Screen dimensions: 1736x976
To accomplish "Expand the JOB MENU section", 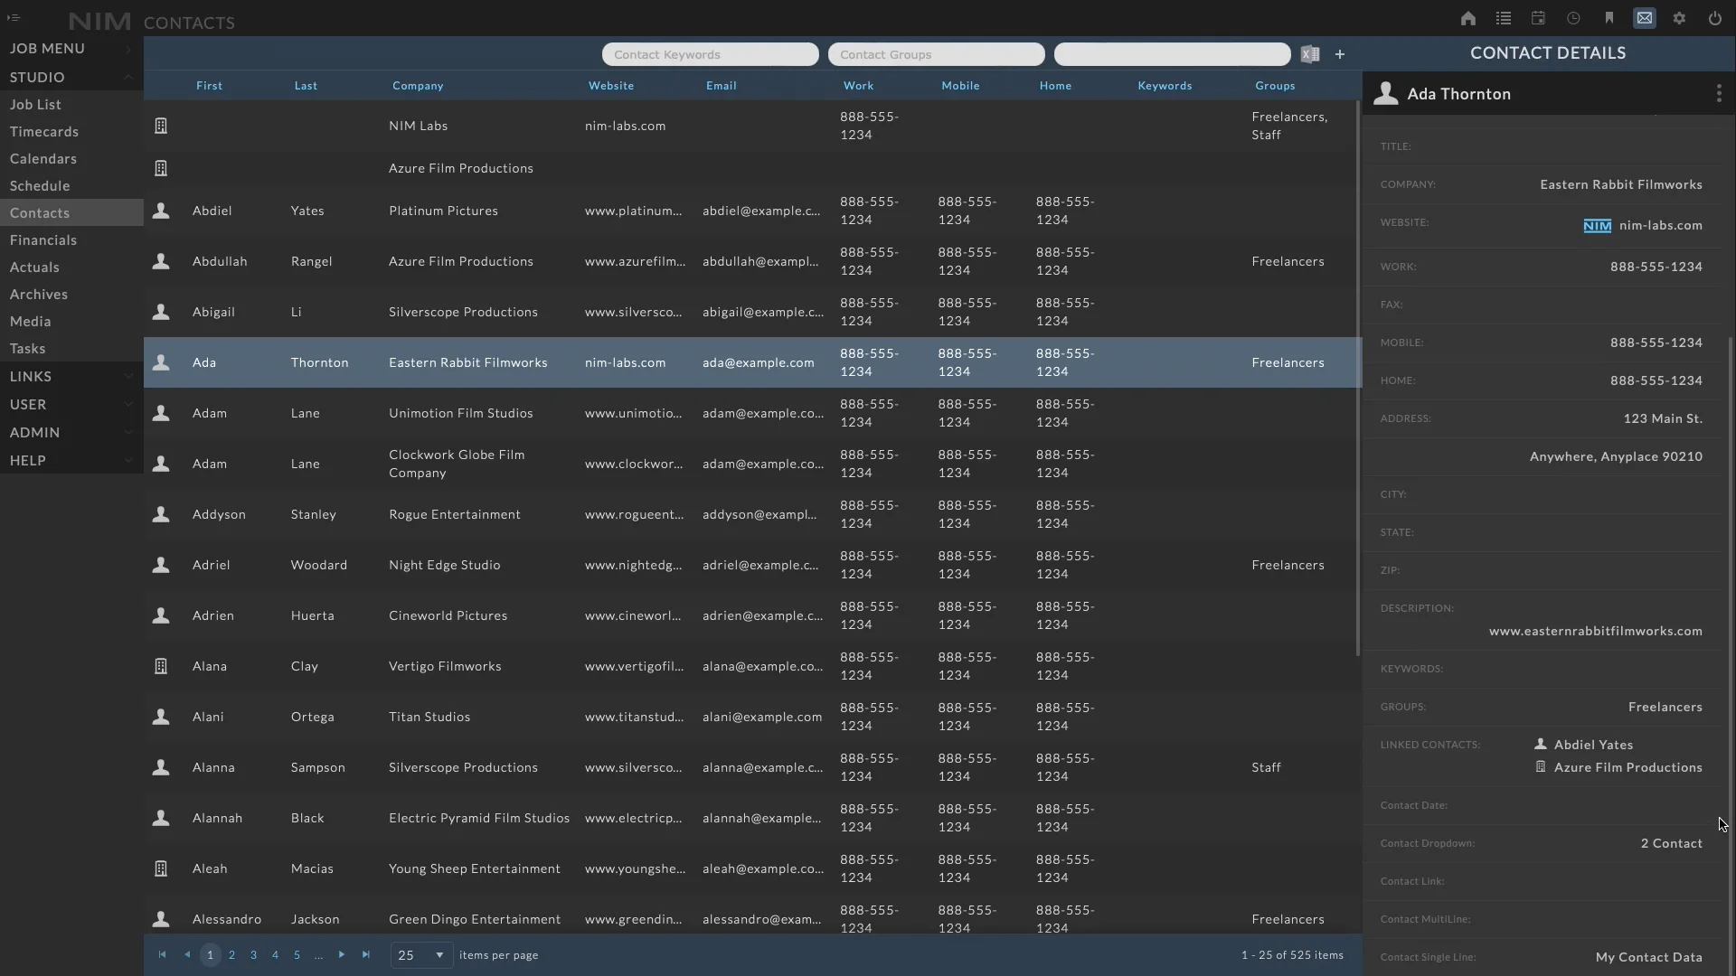I will (x=127, y=49).
